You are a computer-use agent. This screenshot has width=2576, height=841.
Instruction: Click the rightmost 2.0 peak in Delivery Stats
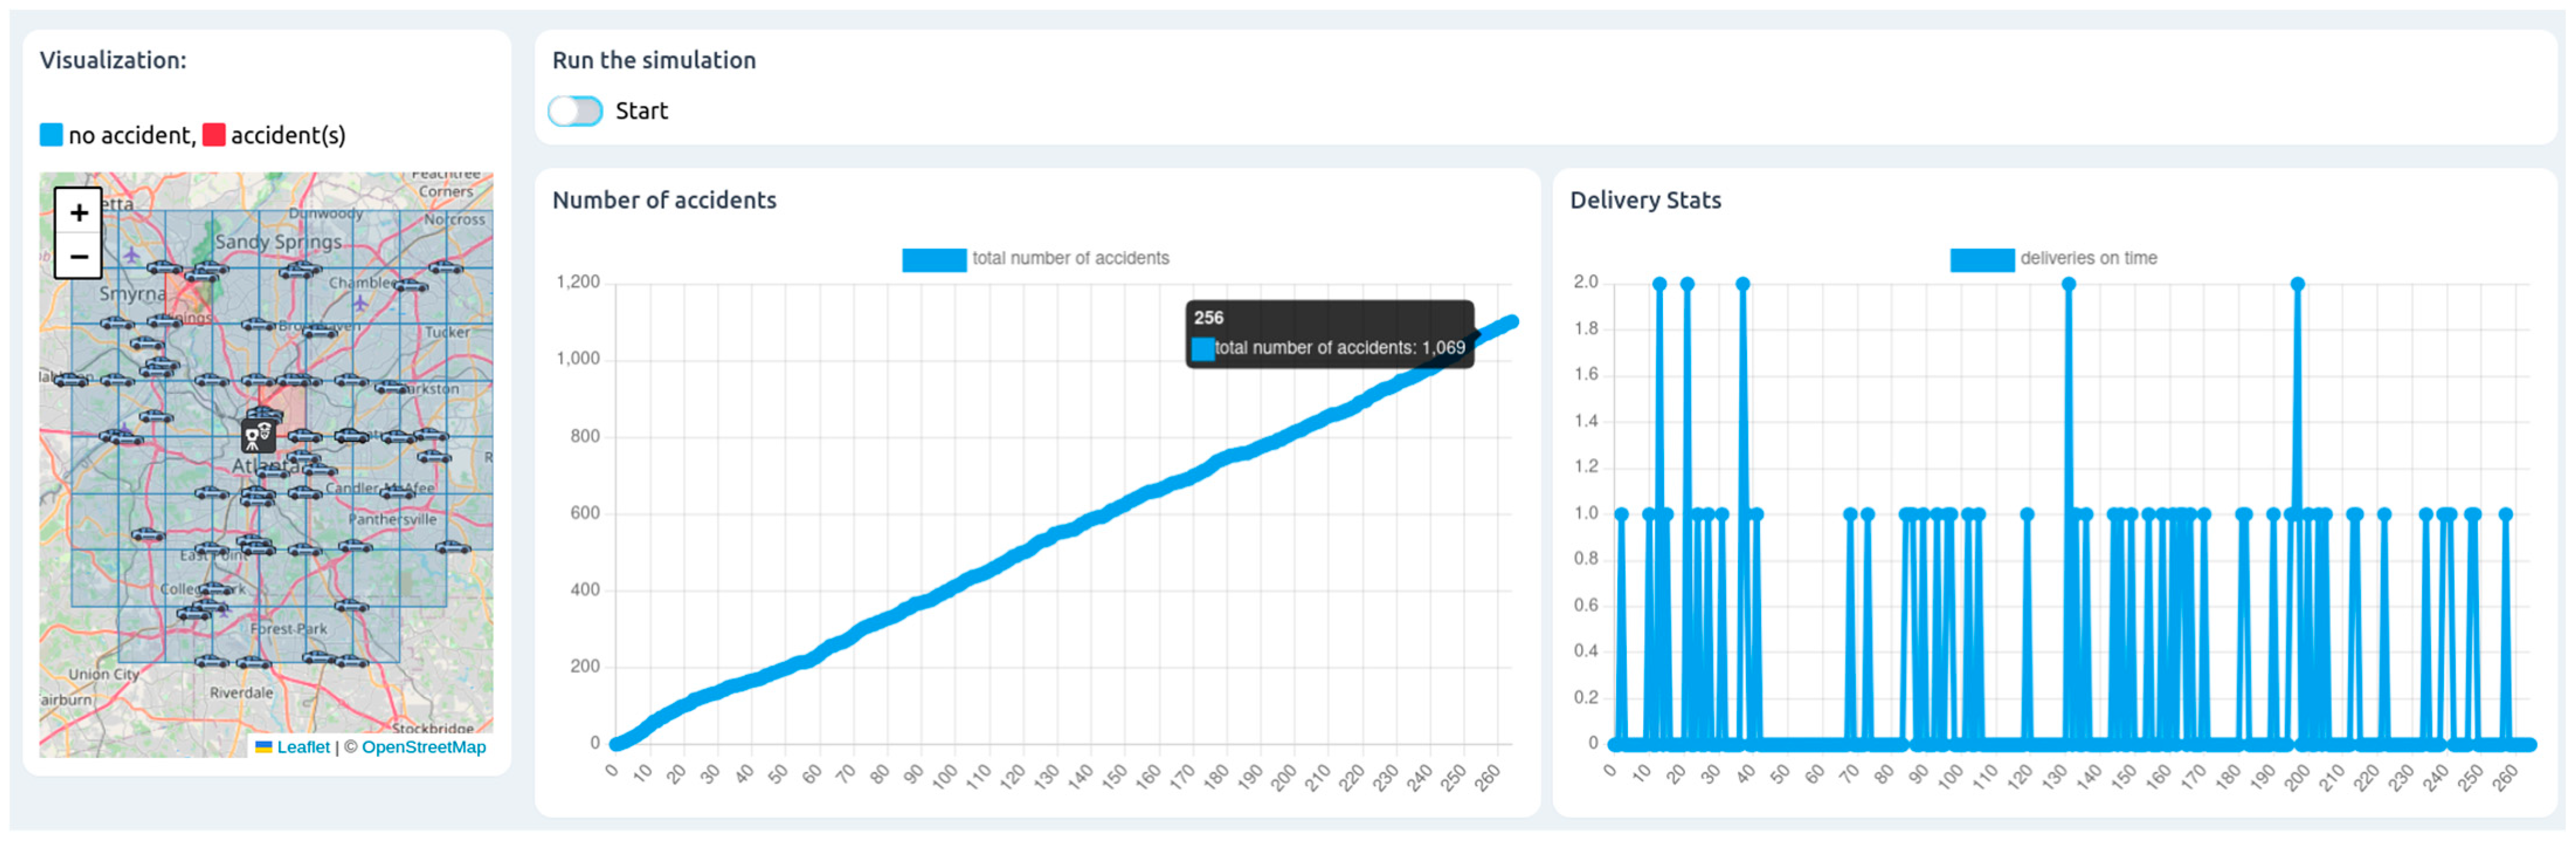[x=2298, y=284]
